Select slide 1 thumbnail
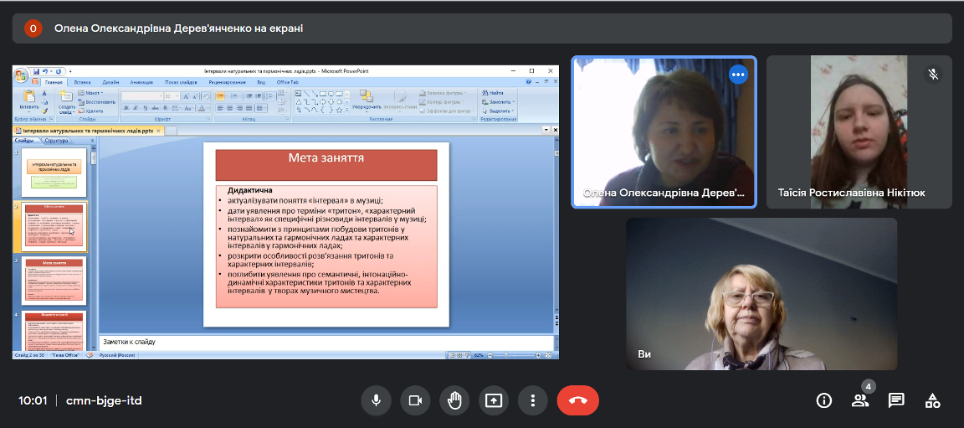The height and width of the screenshot is (428, 964). 54,173
